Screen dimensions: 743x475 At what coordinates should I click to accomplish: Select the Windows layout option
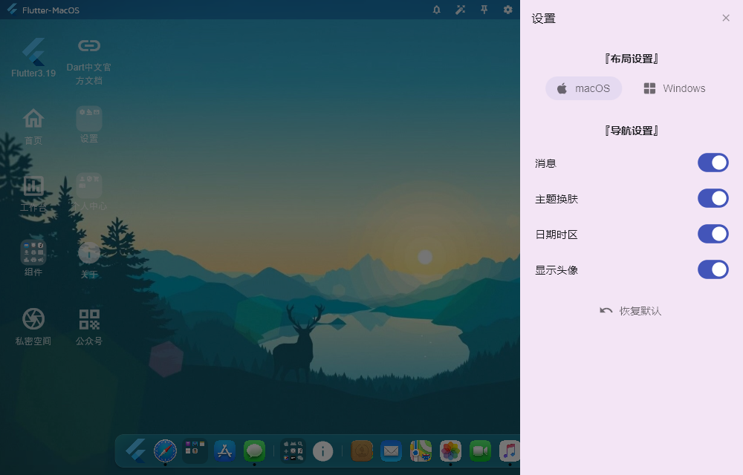click(x=672, y=88)
